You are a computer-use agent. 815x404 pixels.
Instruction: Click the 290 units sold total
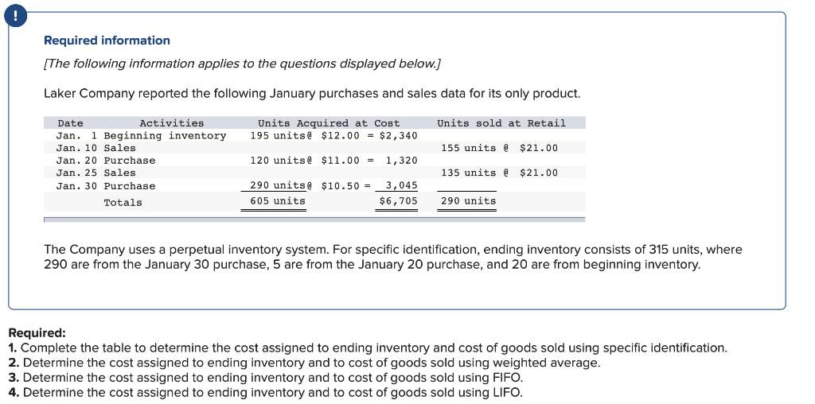click(x=468, y=201)
